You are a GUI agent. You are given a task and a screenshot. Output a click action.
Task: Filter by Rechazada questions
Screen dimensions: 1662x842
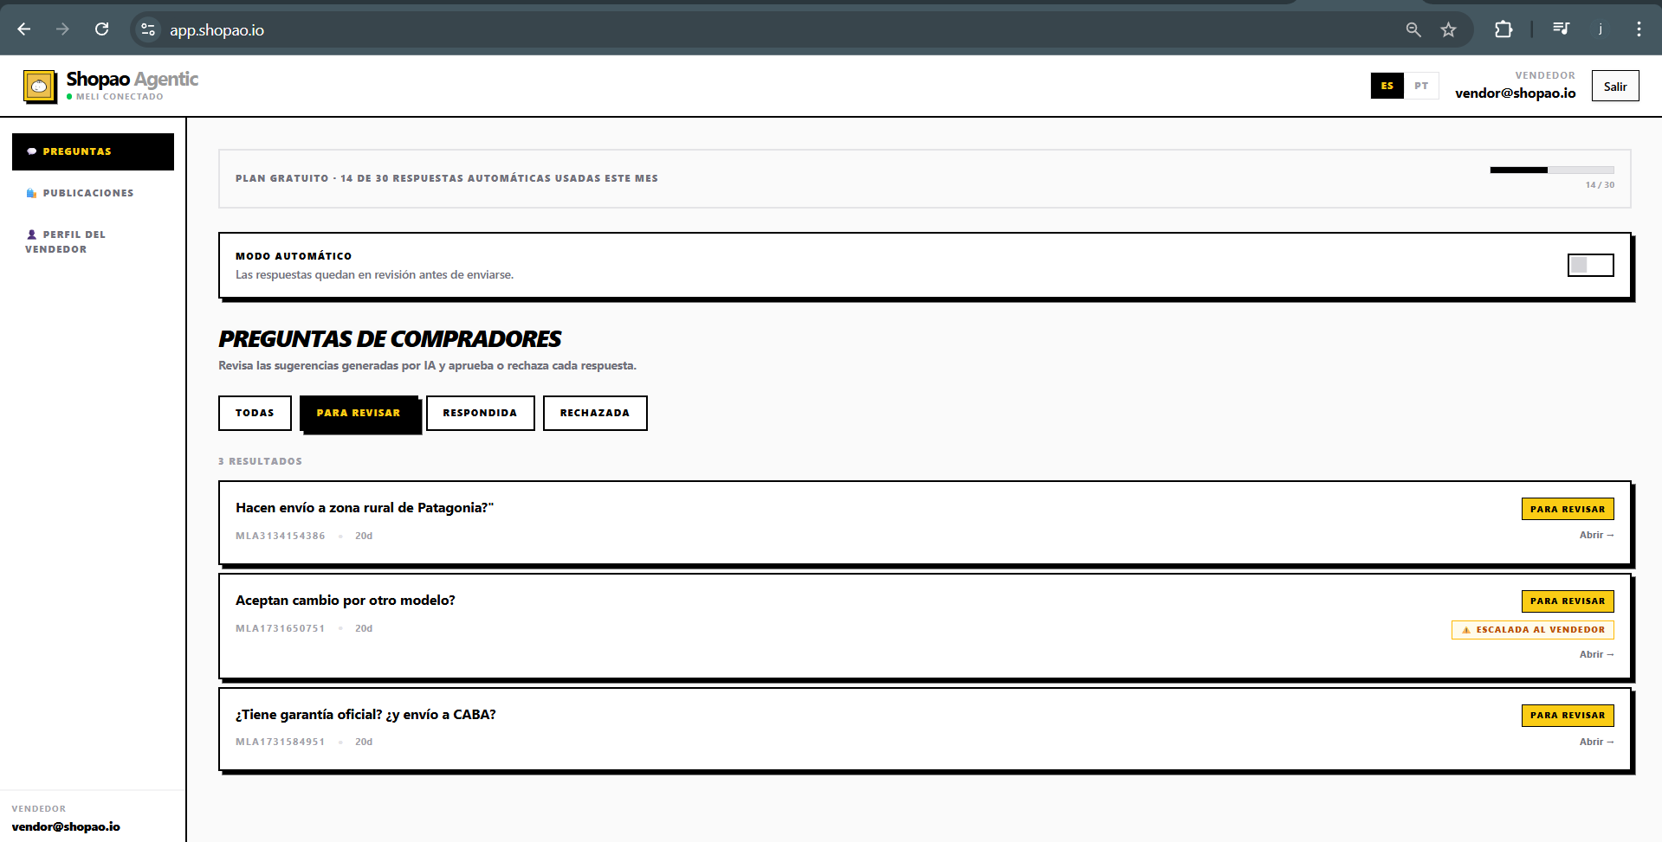(595, 413)
